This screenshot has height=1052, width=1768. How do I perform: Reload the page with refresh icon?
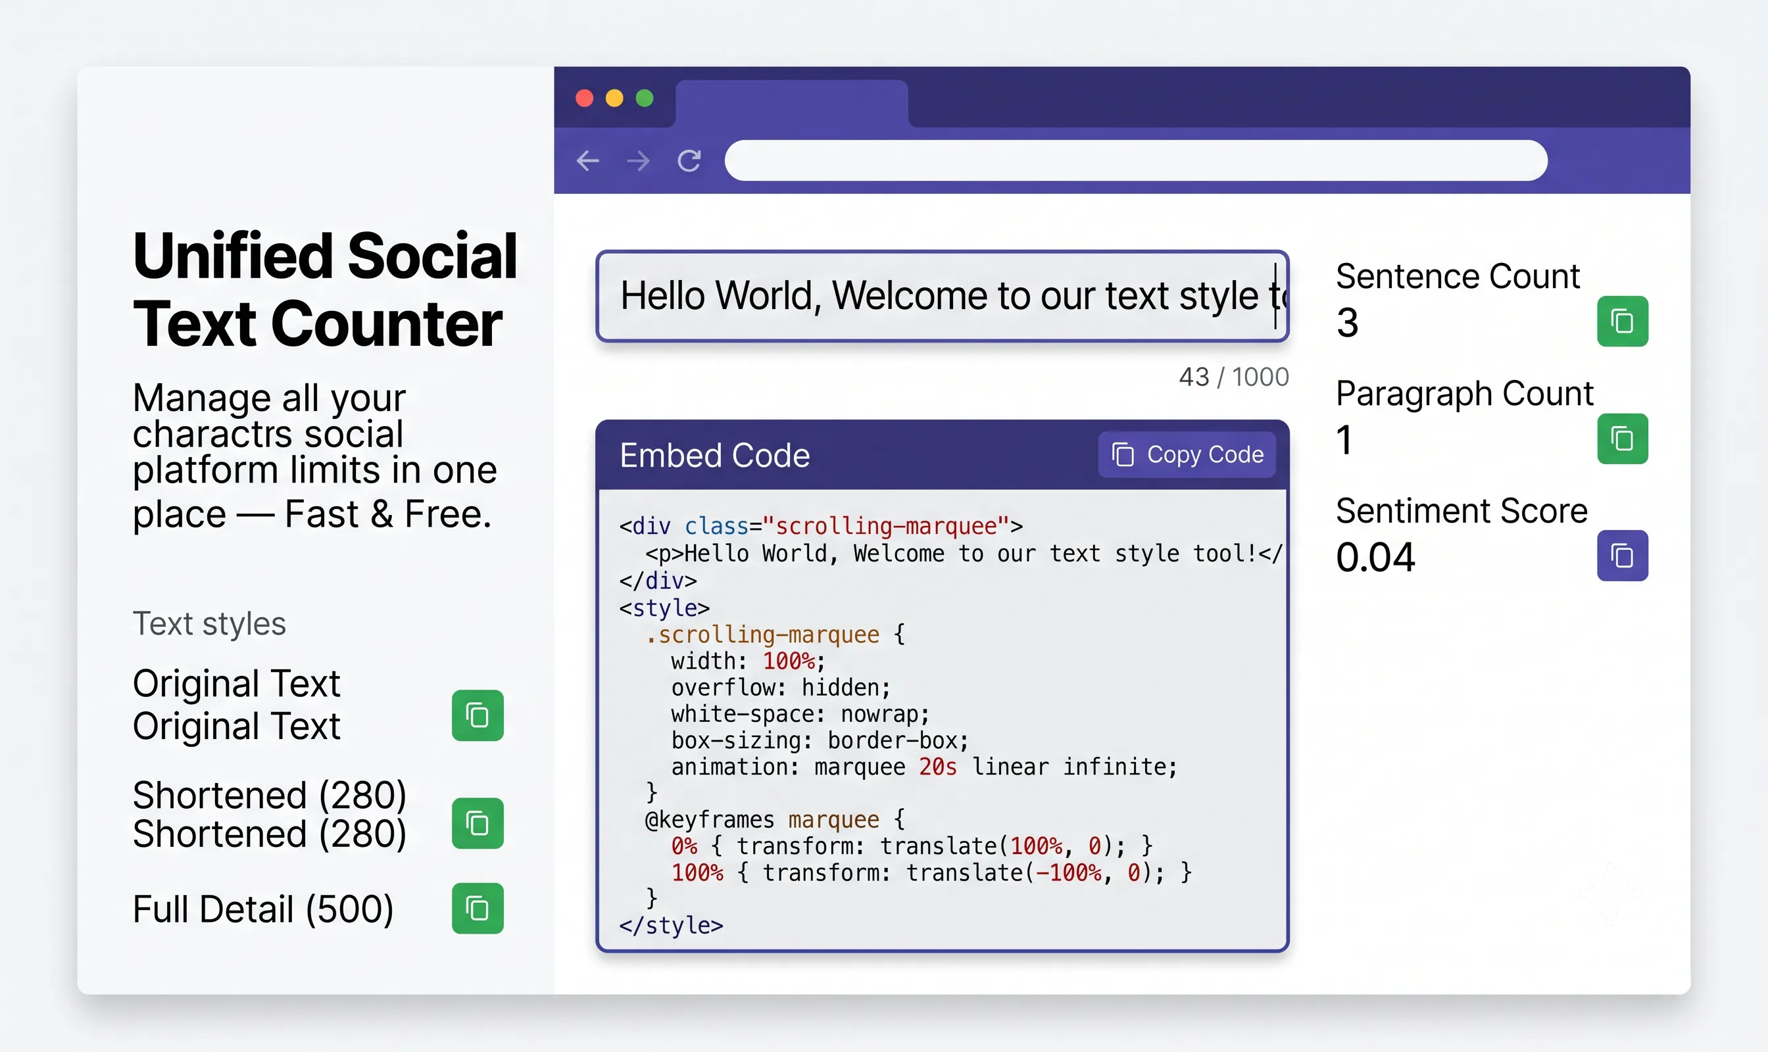coord(689,161)
